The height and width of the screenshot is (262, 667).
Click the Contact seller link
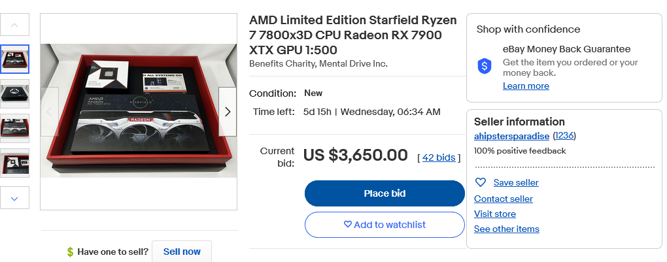(503, 199)
